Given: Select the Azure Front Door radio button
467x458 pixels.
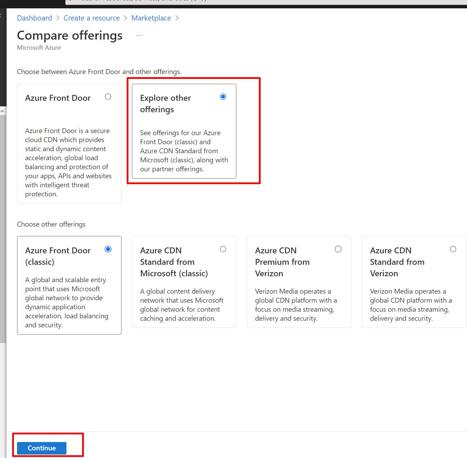Looking at the screenshot, I should [108, 97].
